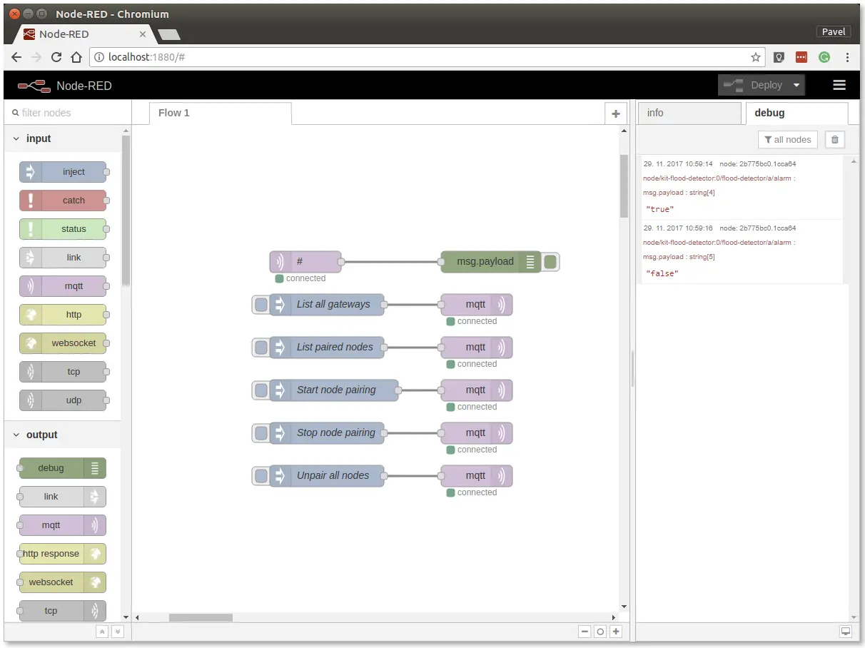Select the input mqtt node in palette
The height and width of the screenshot is (648, 865).
[x=63, y=286]
